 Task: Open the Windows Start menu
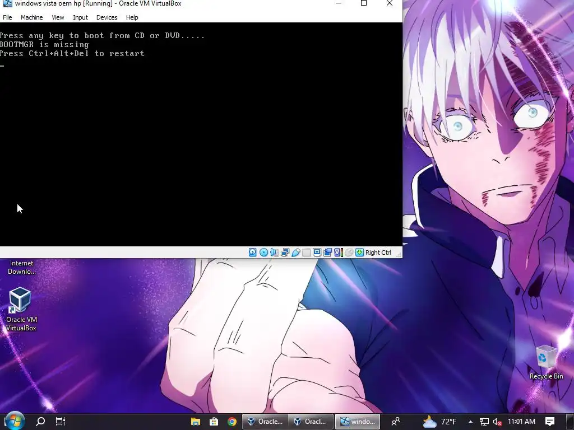[15, 422]
